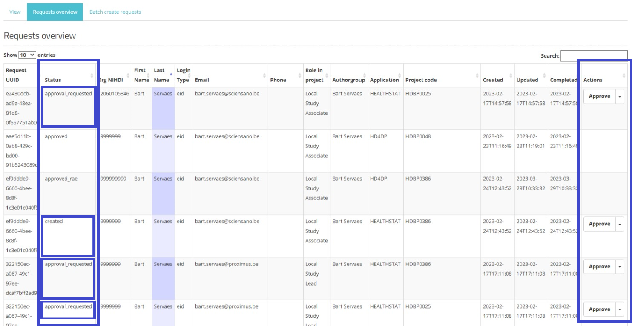Select the Requests overview tab

55,12
